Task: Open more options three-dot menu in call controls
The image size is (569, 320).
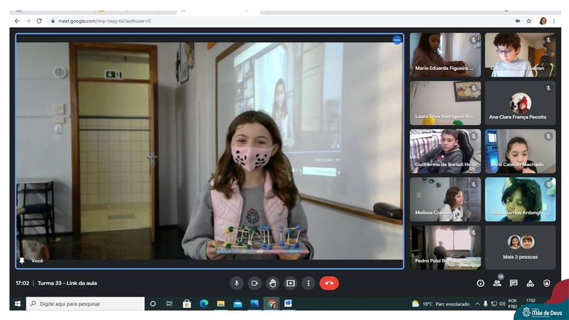Action: coord(308,283)
